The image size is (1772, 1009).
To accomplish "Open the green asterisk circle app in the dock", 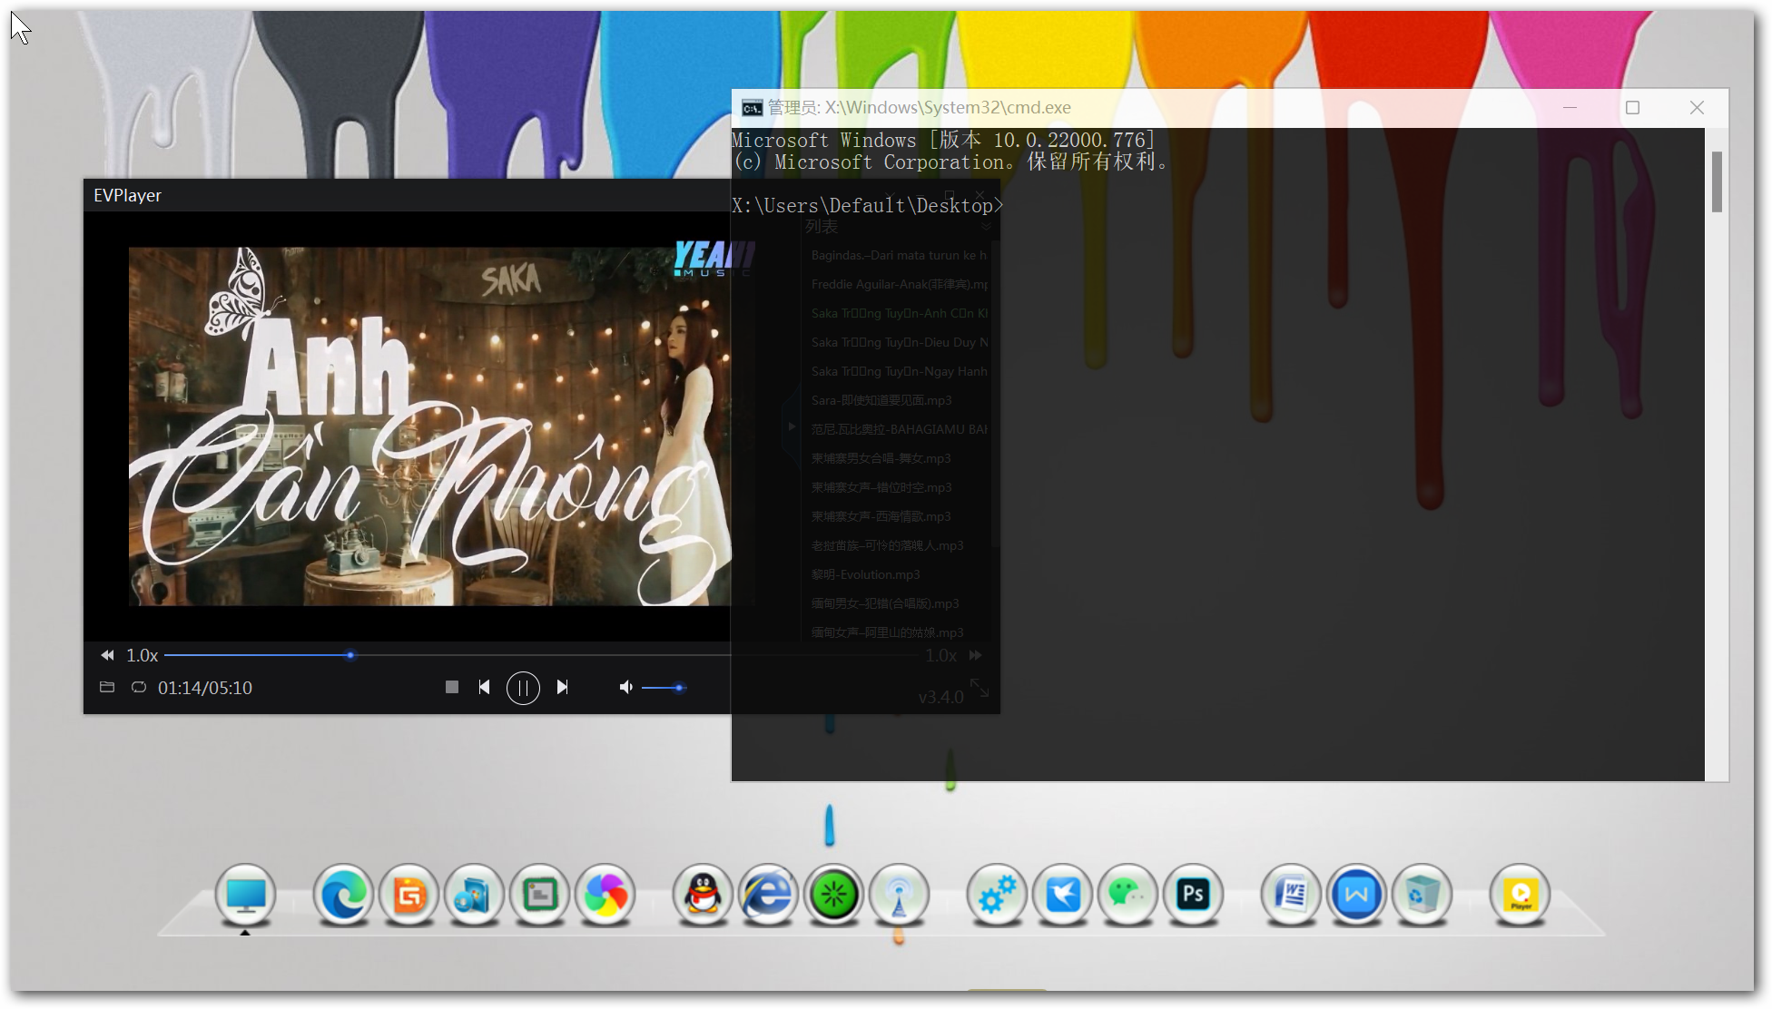I will (x=833, y=895).
